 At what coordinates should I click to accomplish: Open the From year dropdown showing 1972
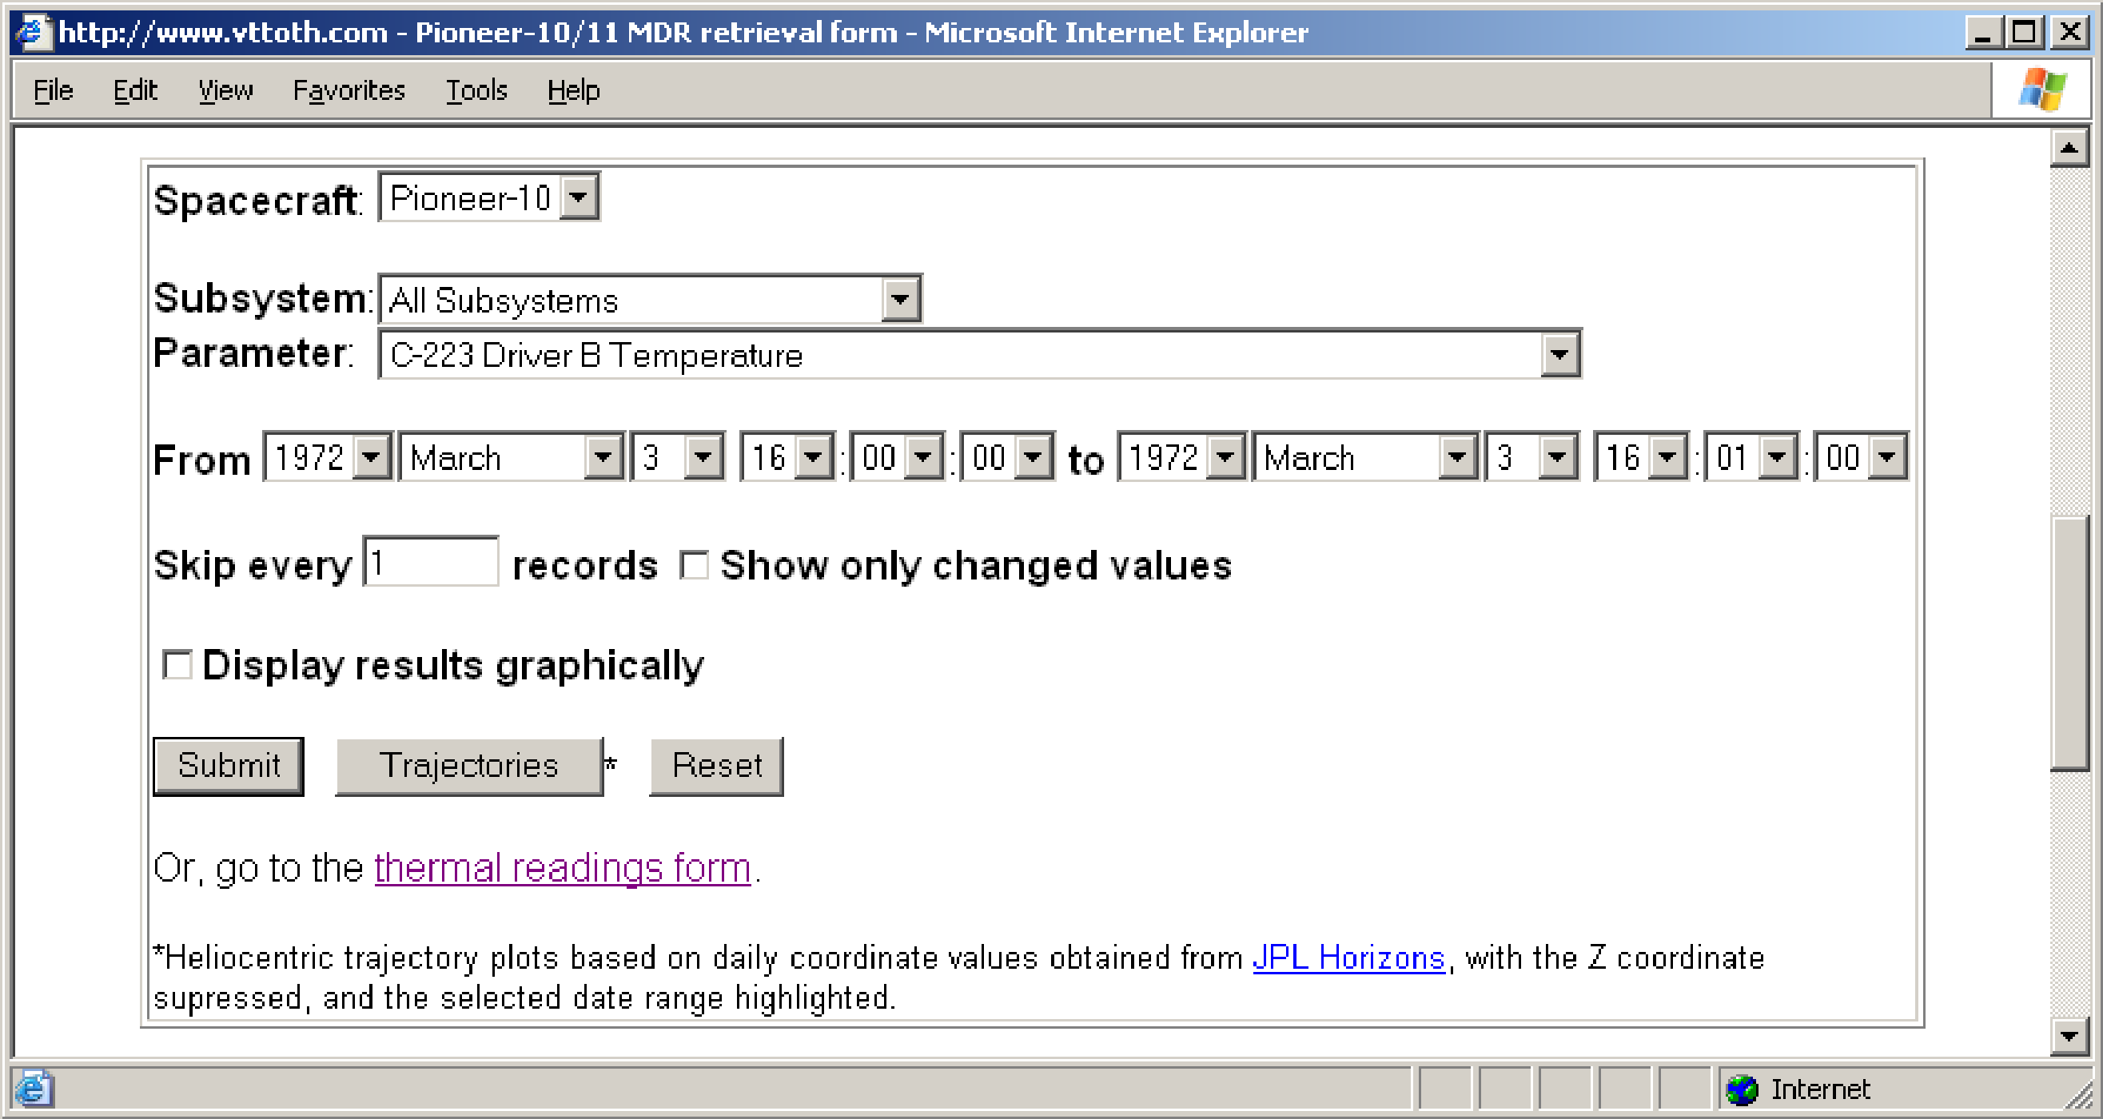tap(329, 456)
